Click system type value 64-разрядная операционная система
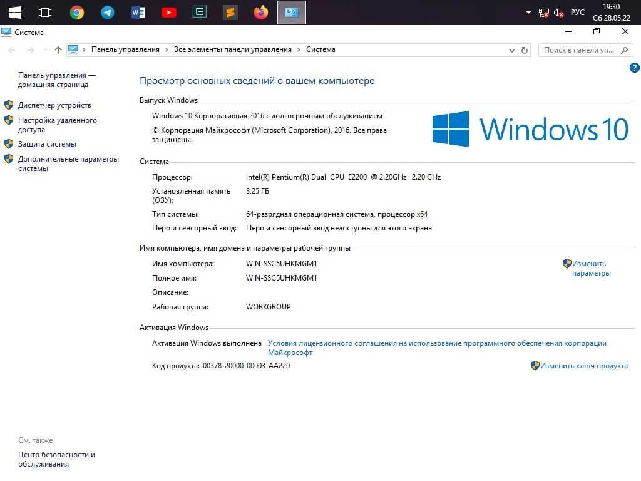The image size is (641, 481). coord(336,214)
